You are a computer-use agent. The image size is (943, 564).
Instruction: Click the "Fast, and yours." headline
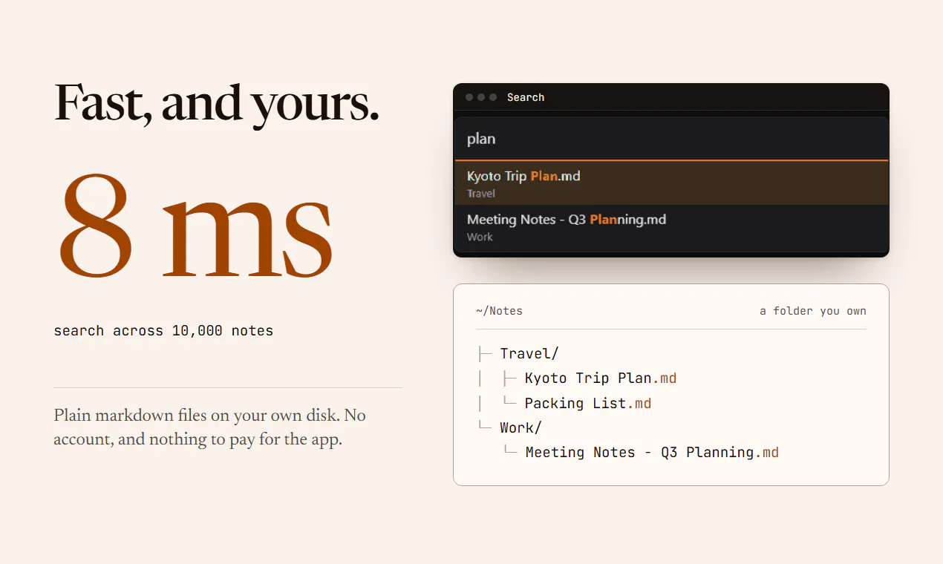pyautogui.click(x=217, y=103)
